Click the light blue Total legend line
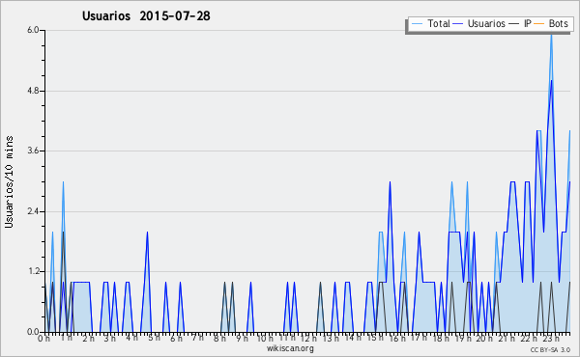Screen dimensions: 580x357 point(418,24)
